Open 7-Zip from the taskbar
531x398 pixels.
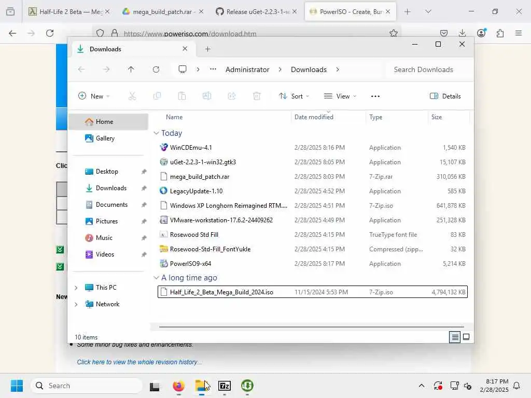click(x=225, y=386)
